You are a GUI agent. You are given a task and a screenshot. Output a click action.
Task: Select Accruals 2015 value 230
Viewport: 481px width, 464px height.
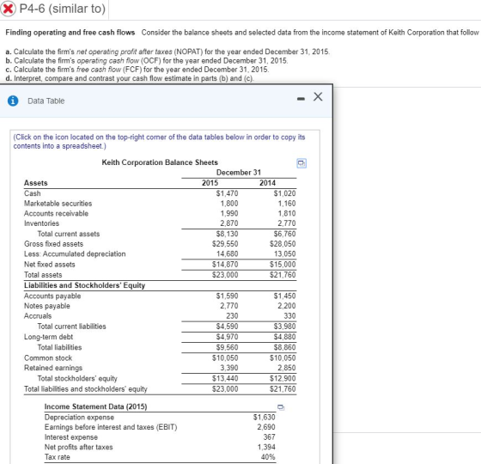point(232,316)
